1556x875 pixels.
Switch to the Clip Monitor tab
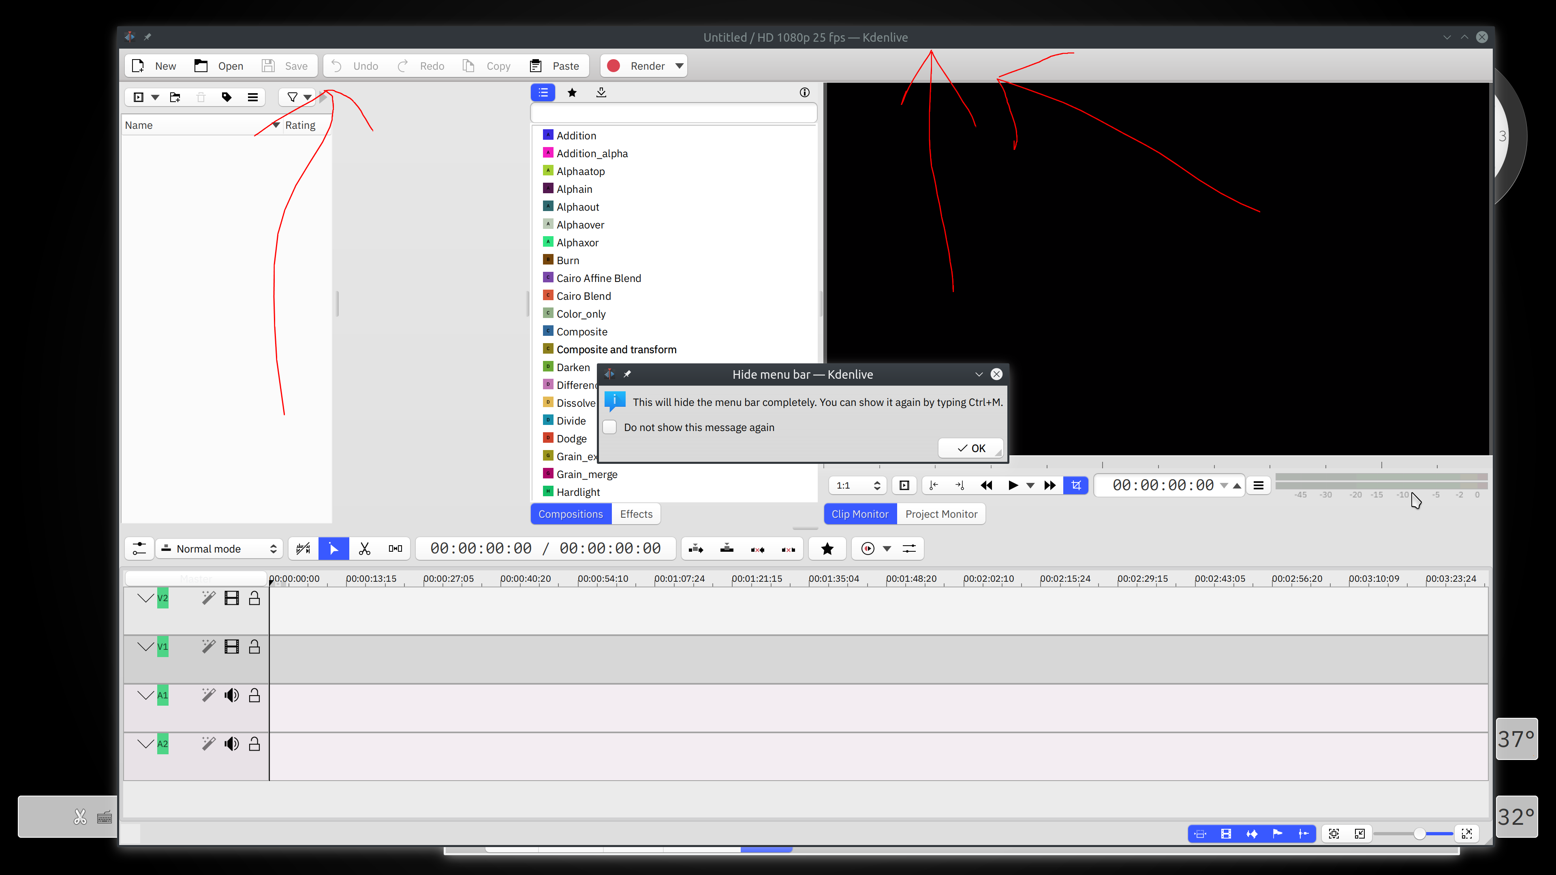[x=859, y=514]
